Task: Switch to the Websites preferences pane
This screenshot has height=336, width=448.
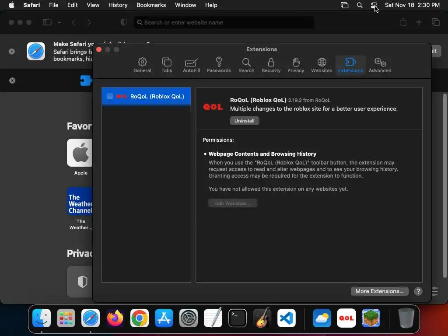Action: (x=322, y=65)
